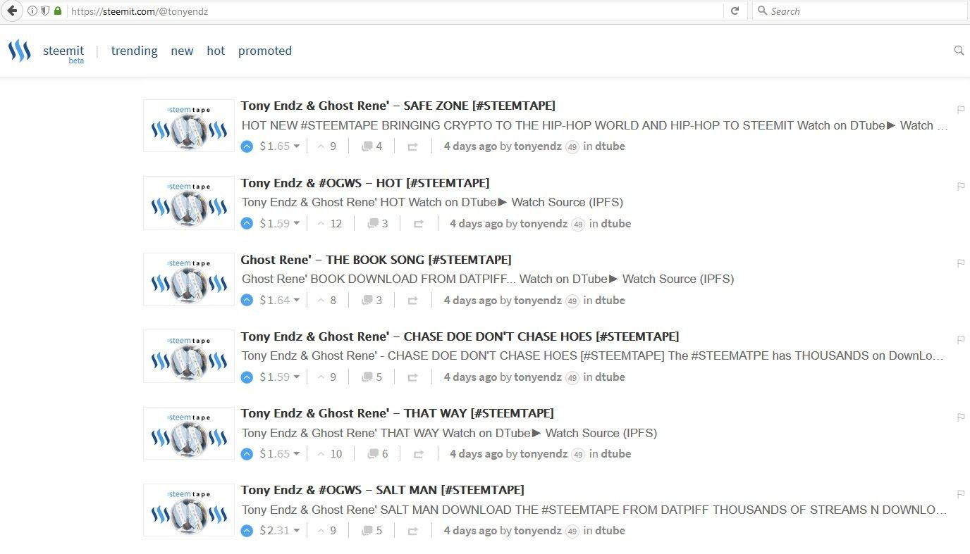970x554 pixels.
Task: Flag the SAFE ZONE post
Action: (x=961, y=110)
